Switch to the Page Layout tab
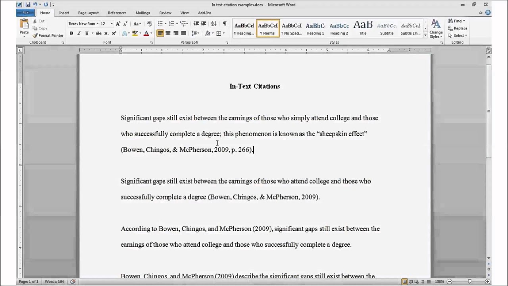 click(x=88, y=13)
